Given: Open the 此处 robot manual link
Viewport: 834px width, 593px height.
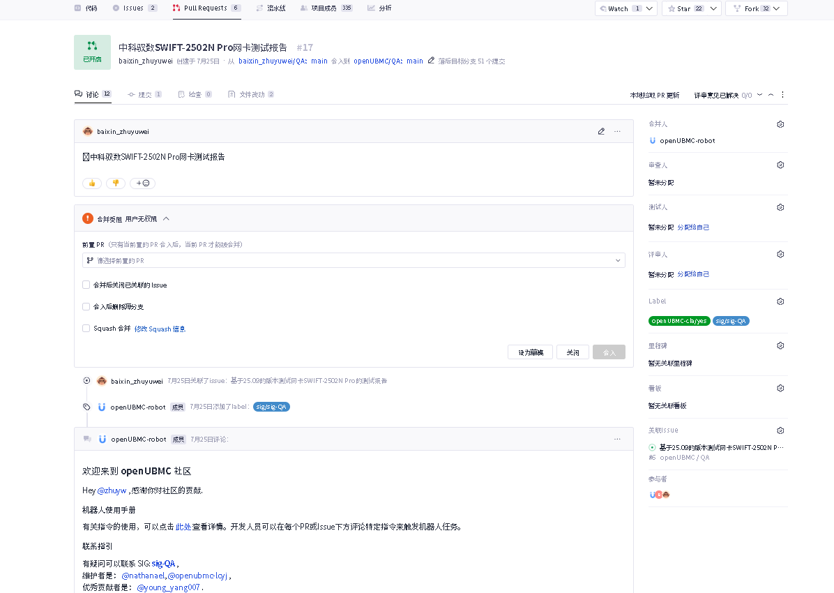Looking at the screenshot, I should pyautogui.click(x=183, y=527).
